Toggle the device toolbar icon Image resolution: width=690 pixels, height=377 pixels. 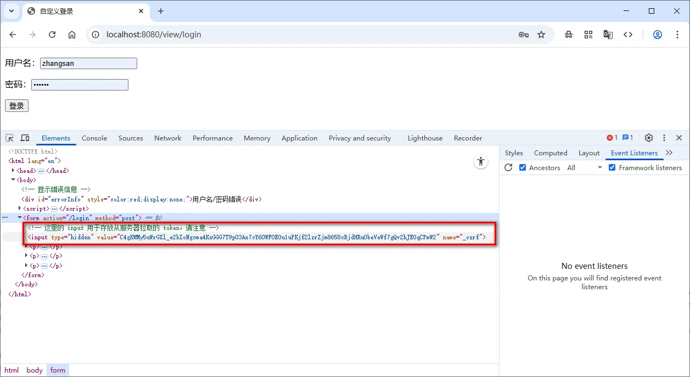(25, 138)
